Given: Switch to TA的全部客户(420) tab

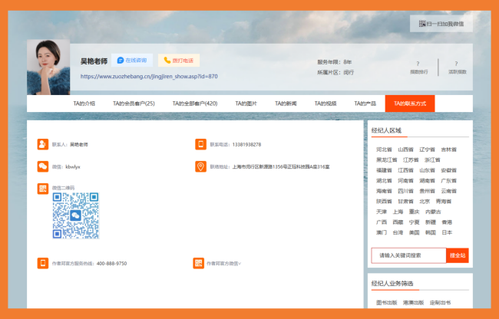Looking at the screenshot, I should click(194, 104).
